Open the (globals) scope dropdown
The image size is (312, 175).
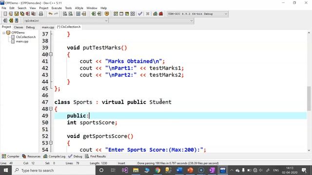(x=66, y=20)
